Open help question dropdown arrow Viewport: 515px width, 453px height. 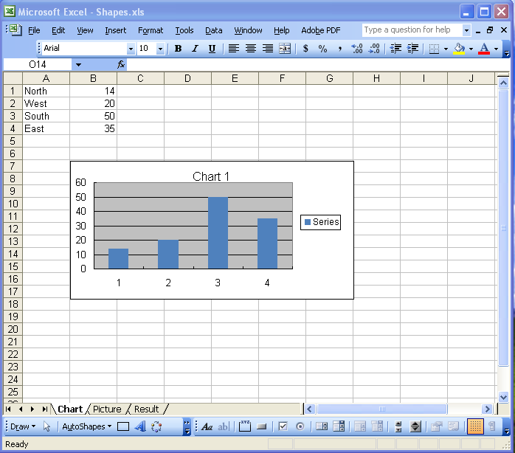point(466,30)
